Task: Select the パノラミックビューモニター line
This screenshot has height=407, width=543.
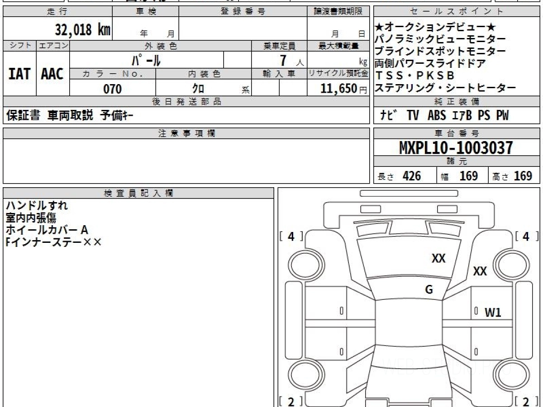Action: pyautogui.click(x=440, y=39)
